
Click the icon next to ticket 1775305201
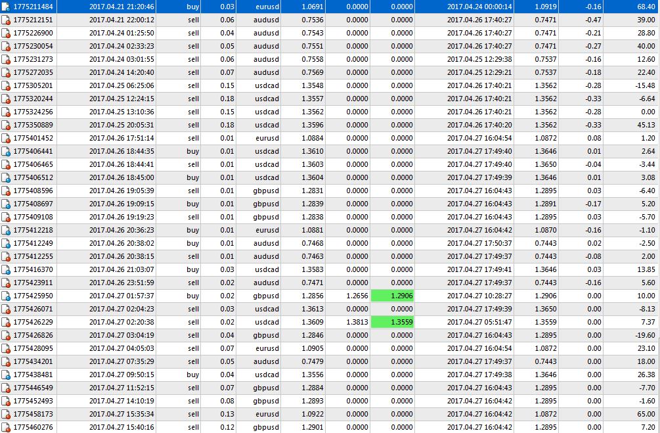pos(6,85)
